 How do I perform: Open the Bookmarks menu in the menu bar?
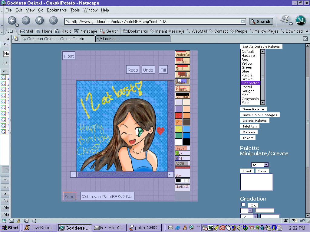tap(57, 10)
